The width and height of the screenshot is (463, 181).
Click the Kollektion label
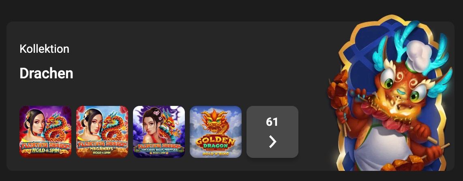click(44, 49)
